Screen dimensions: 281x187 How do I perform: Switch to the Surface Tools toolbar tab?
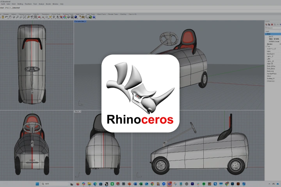tap(68, 14)
